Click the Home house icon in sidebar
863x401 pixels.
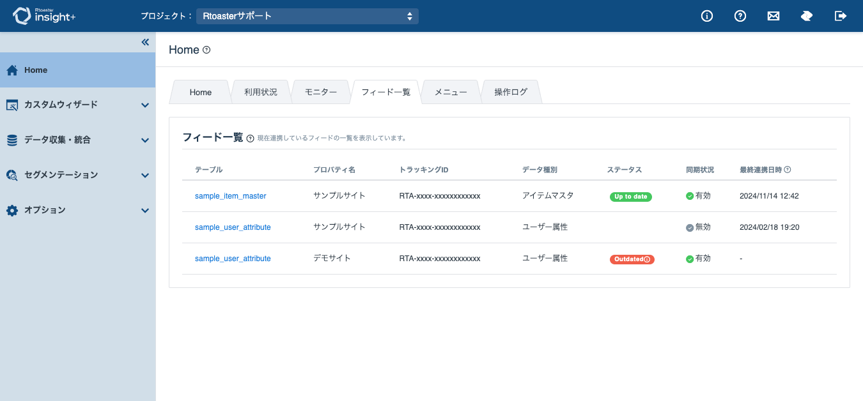coord(12,70)
